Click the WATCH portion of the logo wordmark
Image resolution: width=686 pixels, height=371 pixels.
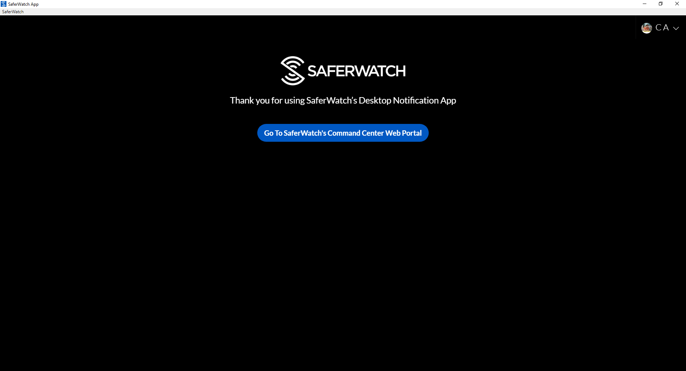click(379, 71)
